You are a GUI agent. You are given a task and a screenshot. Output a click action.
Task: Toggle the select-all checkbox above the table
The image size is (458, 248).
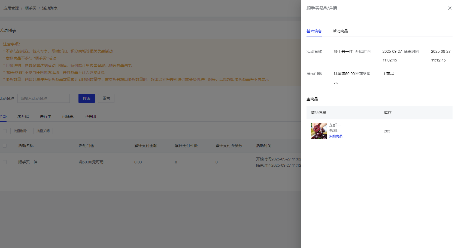click(5, 131)
